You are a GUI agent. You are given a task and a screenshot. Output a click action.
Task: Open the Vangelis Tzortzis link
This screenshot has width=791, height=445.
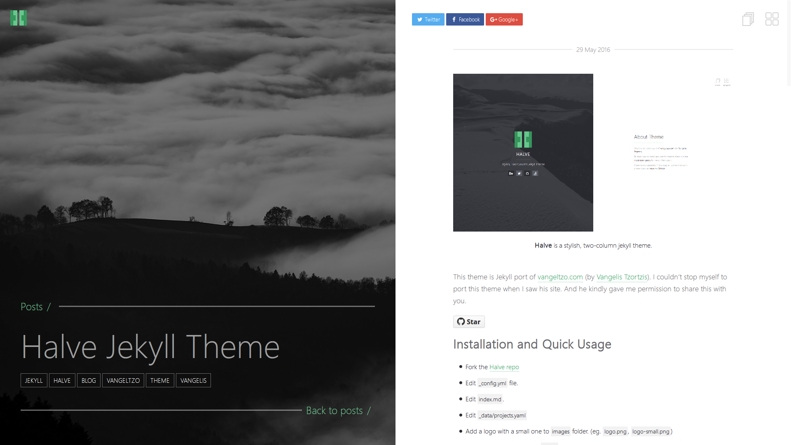[622, 277]
